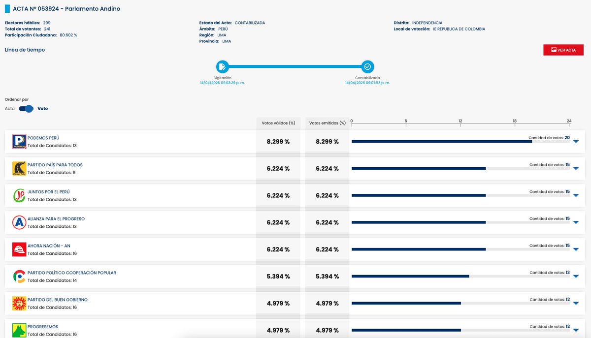Expand the Ahora Nación - AN row
The width and height of the screenshot is (591, 338).
click(576, 249)
